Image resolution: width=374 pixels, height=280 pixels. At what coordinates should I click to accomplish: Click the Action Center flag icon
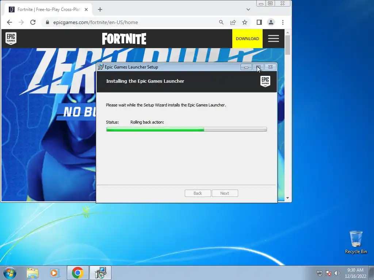click(328, 273)
